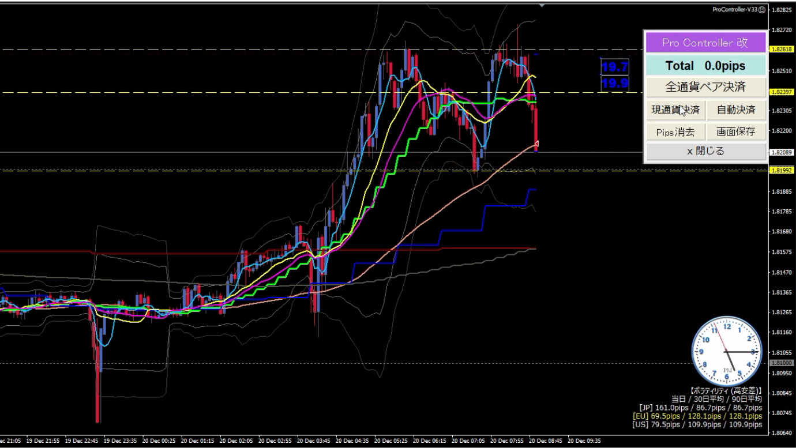Close the panel with x 閉じる
The image size is (796, 448).
tap(705, 151)
